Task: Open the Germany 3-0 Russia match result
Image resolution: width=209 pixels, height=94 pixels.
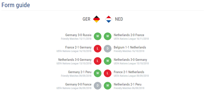Action: (x=78, y=35)
